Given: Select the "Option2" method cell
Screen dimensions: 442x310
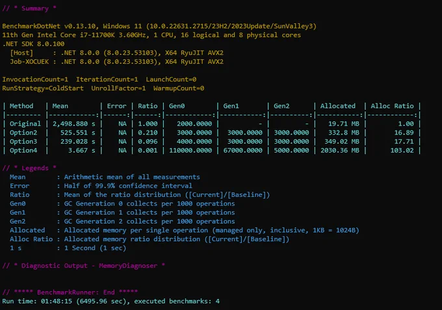Looking at the screenshot, I should coord(23,133).
